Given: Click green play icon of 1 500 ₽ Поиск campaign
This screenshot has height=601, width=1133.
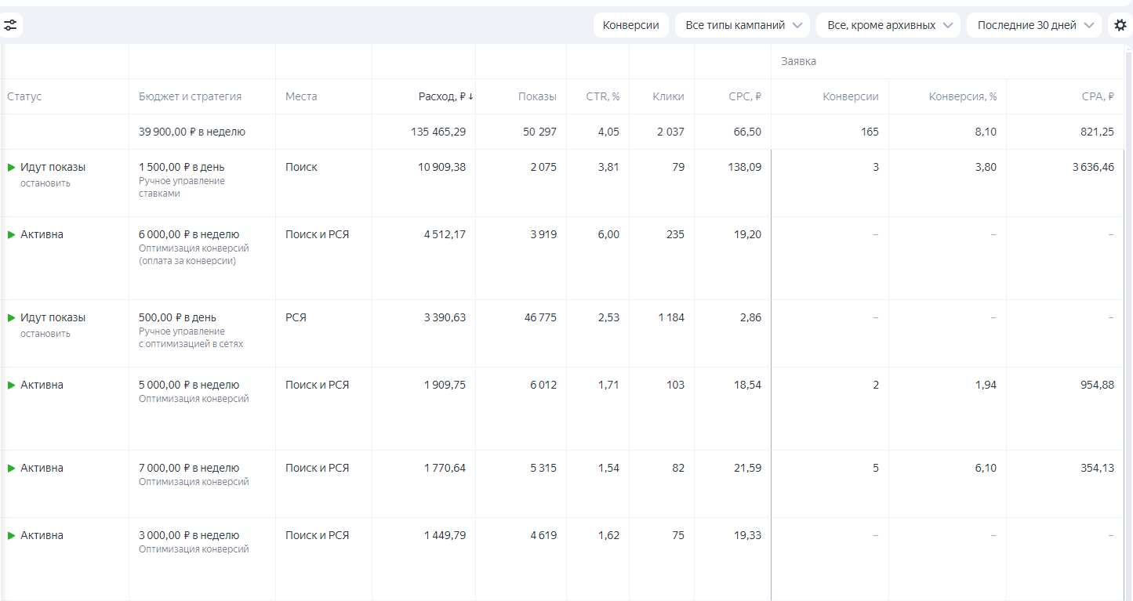Looking at the screenshot, I should coord(12,167).
